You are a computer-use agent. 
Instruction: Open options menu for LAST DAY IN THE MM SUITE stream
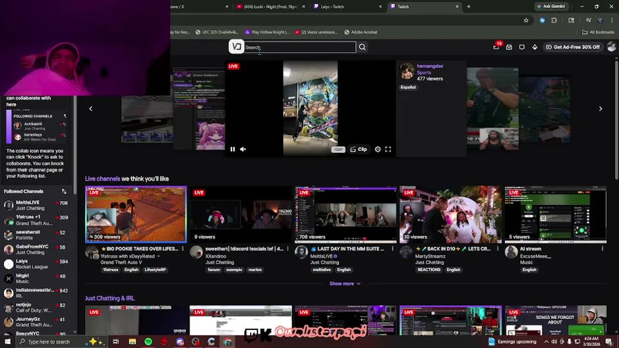(x=392, y=249)
